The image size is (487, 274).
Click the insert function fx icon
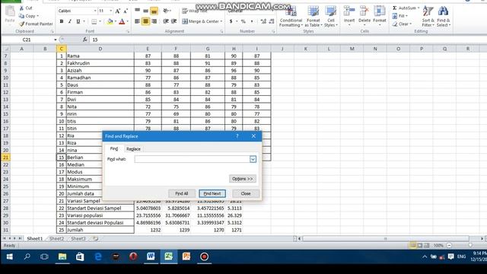tap(84, 40)
